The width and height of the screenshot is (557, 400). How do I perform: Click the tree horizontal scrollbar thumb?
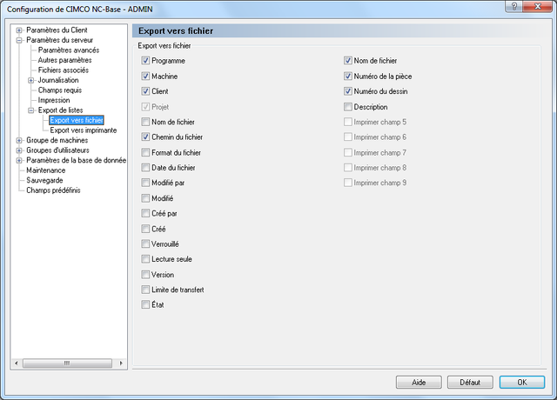(x=67, y=363)
